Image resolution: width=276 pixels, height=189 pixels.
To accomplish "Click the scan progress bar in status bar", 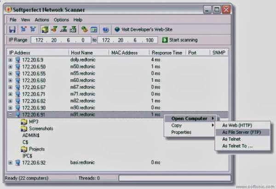I will (175, 178).
